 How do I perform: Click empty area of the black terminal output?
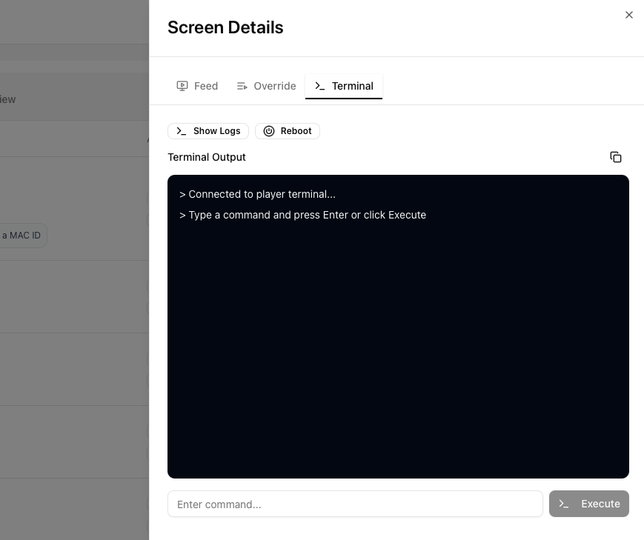pos(398,348)
